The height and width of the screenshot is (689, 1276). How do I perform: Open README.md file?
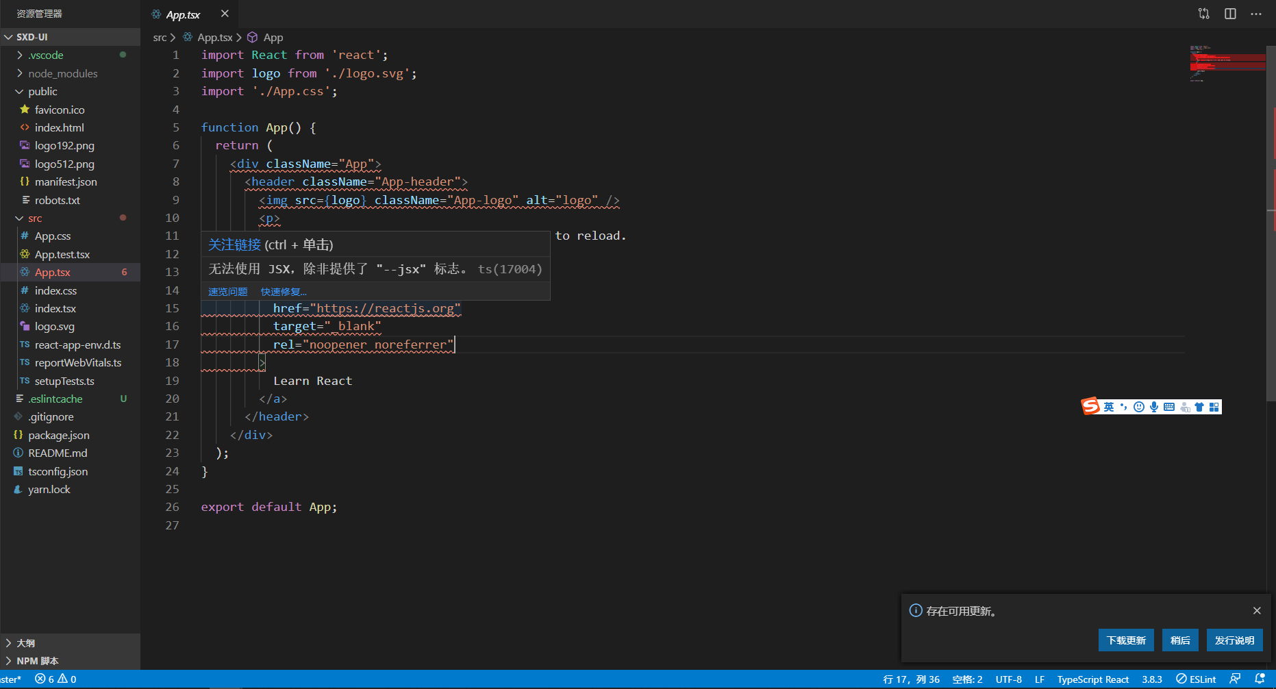click(70, 453)
